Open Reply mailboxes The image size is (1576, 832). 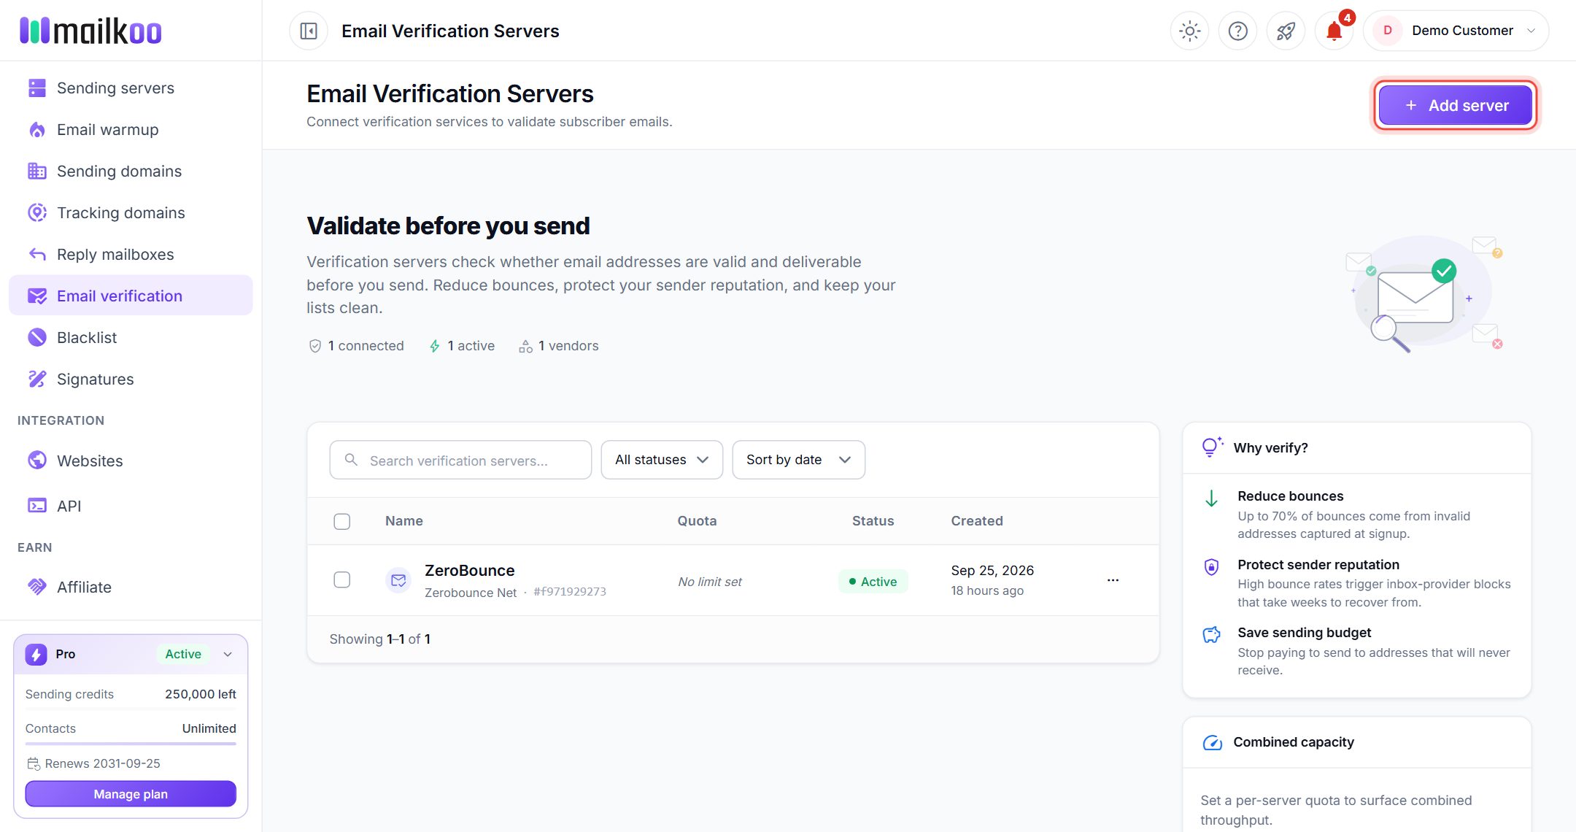pyautogui.click(x=131, y=254)
